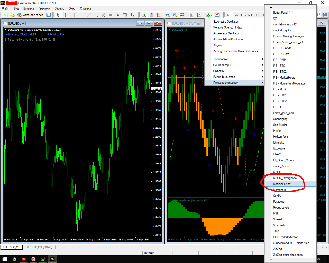The height and width of the screenshot is (263, 329).
Task: Select the M15 timeframe button
Action: coord(243,15)
